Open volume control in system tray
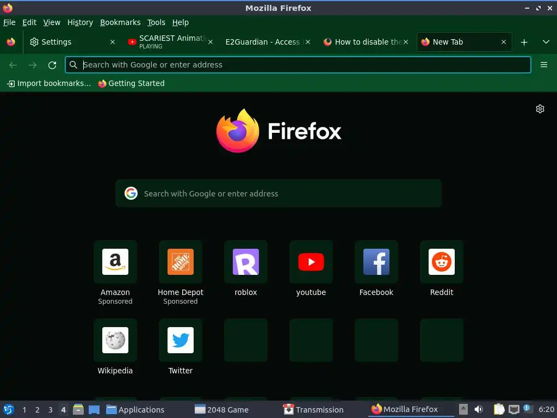Viewport: 557px width, 418px height. [479, 409]
